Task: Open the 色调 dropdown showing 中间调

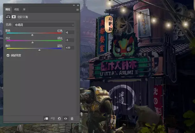Action: tap(44, 25)
